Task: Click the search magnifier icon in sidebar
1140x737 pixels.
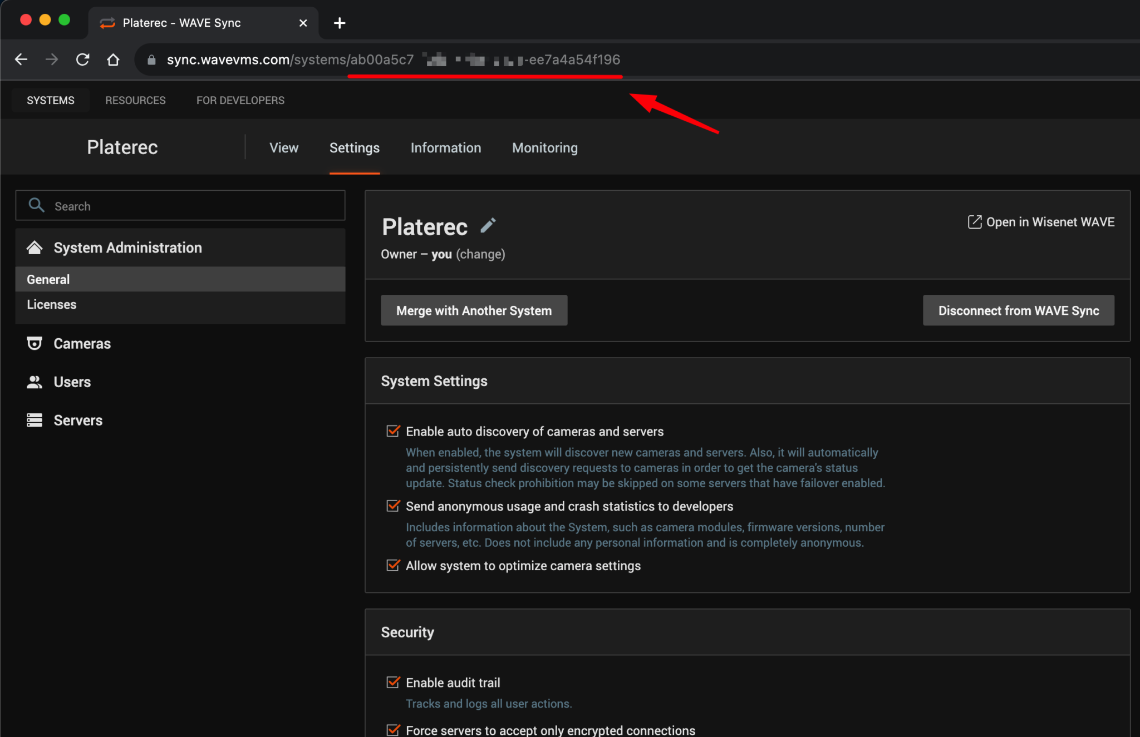Action: [x=37, y=205]
